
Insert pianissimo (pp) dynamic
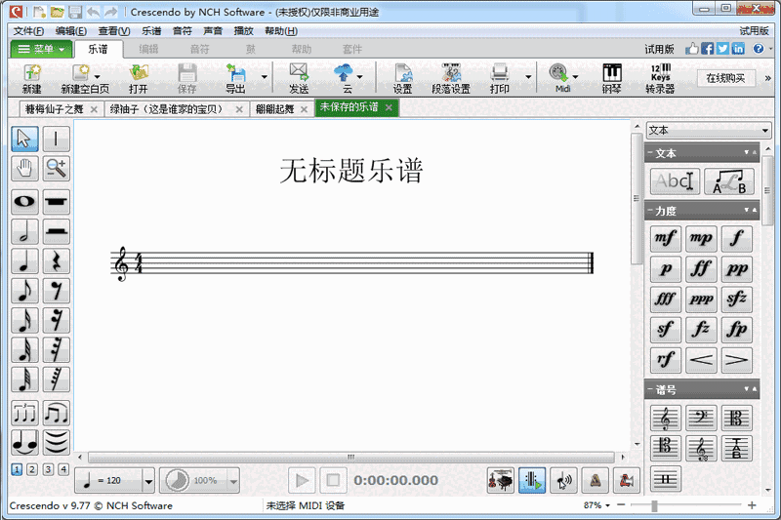point(737,269)
